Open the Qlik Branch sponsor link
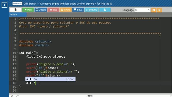The height and width of the screenshot is (97, 172). (x=68, y=4)
